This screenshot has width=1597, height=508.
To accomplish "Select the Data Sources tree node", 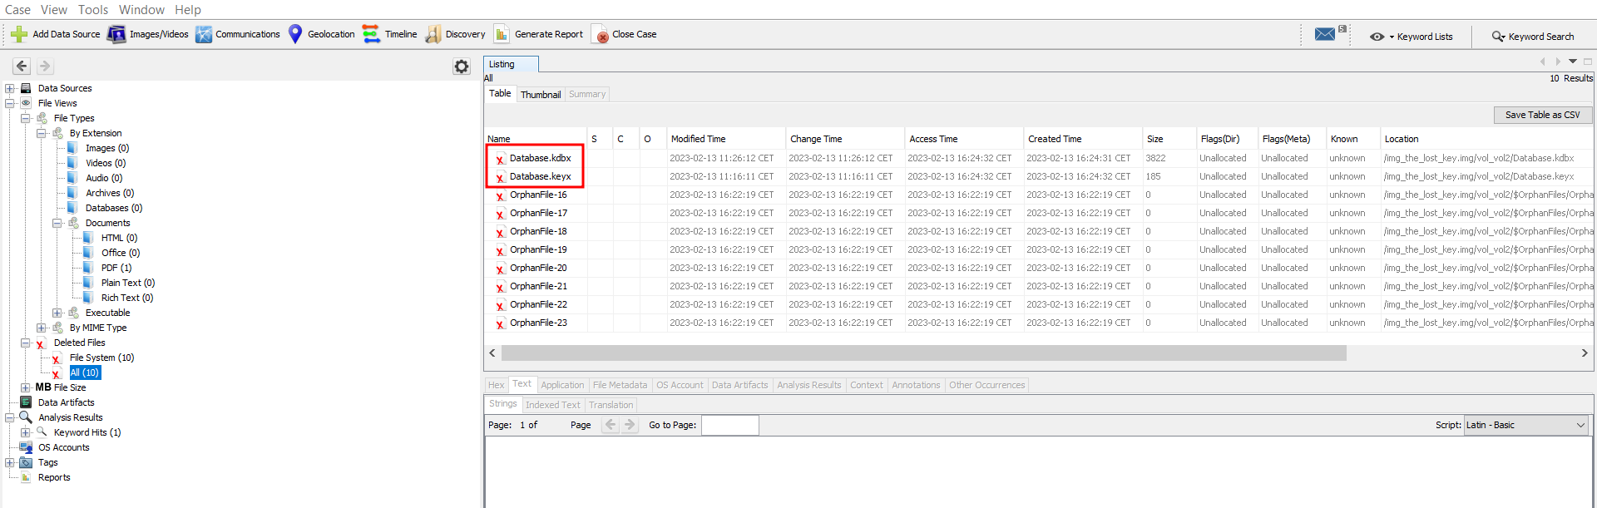I will tap(65, 88).
